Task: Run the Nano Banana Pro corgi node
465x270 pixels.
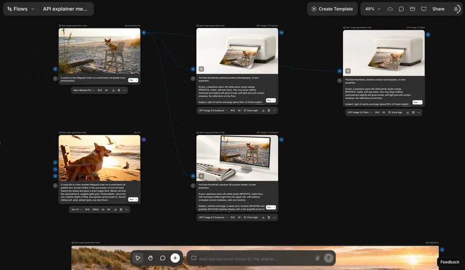Action: (131, 80)
